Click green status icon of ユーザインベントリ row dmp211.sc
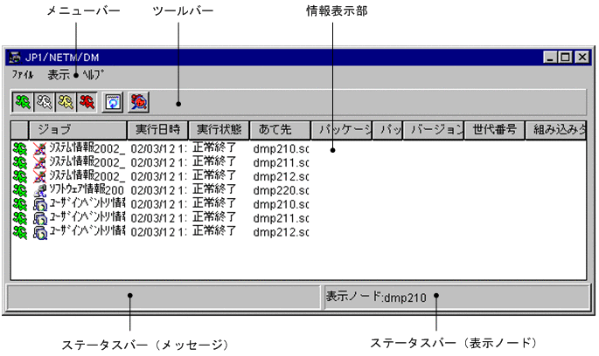This screenshot has height=356, width=599. coord(20,218)
